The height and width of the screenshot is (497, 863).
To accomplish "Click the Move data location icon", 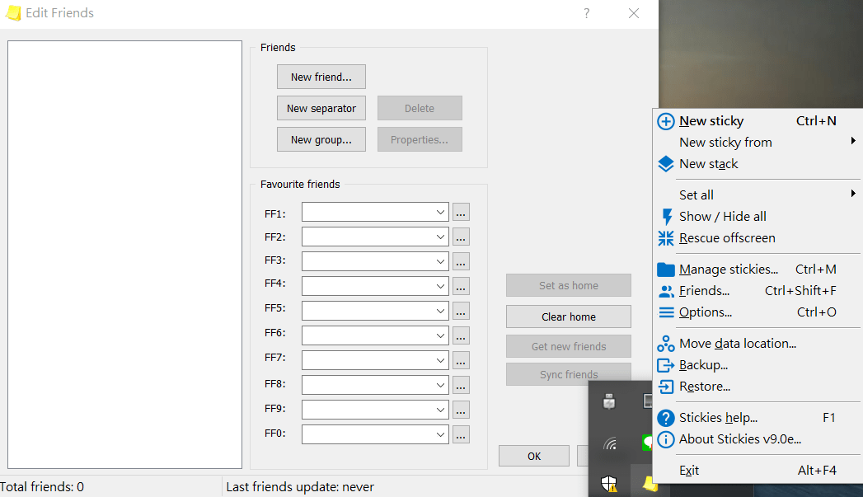I will [666, 344].
